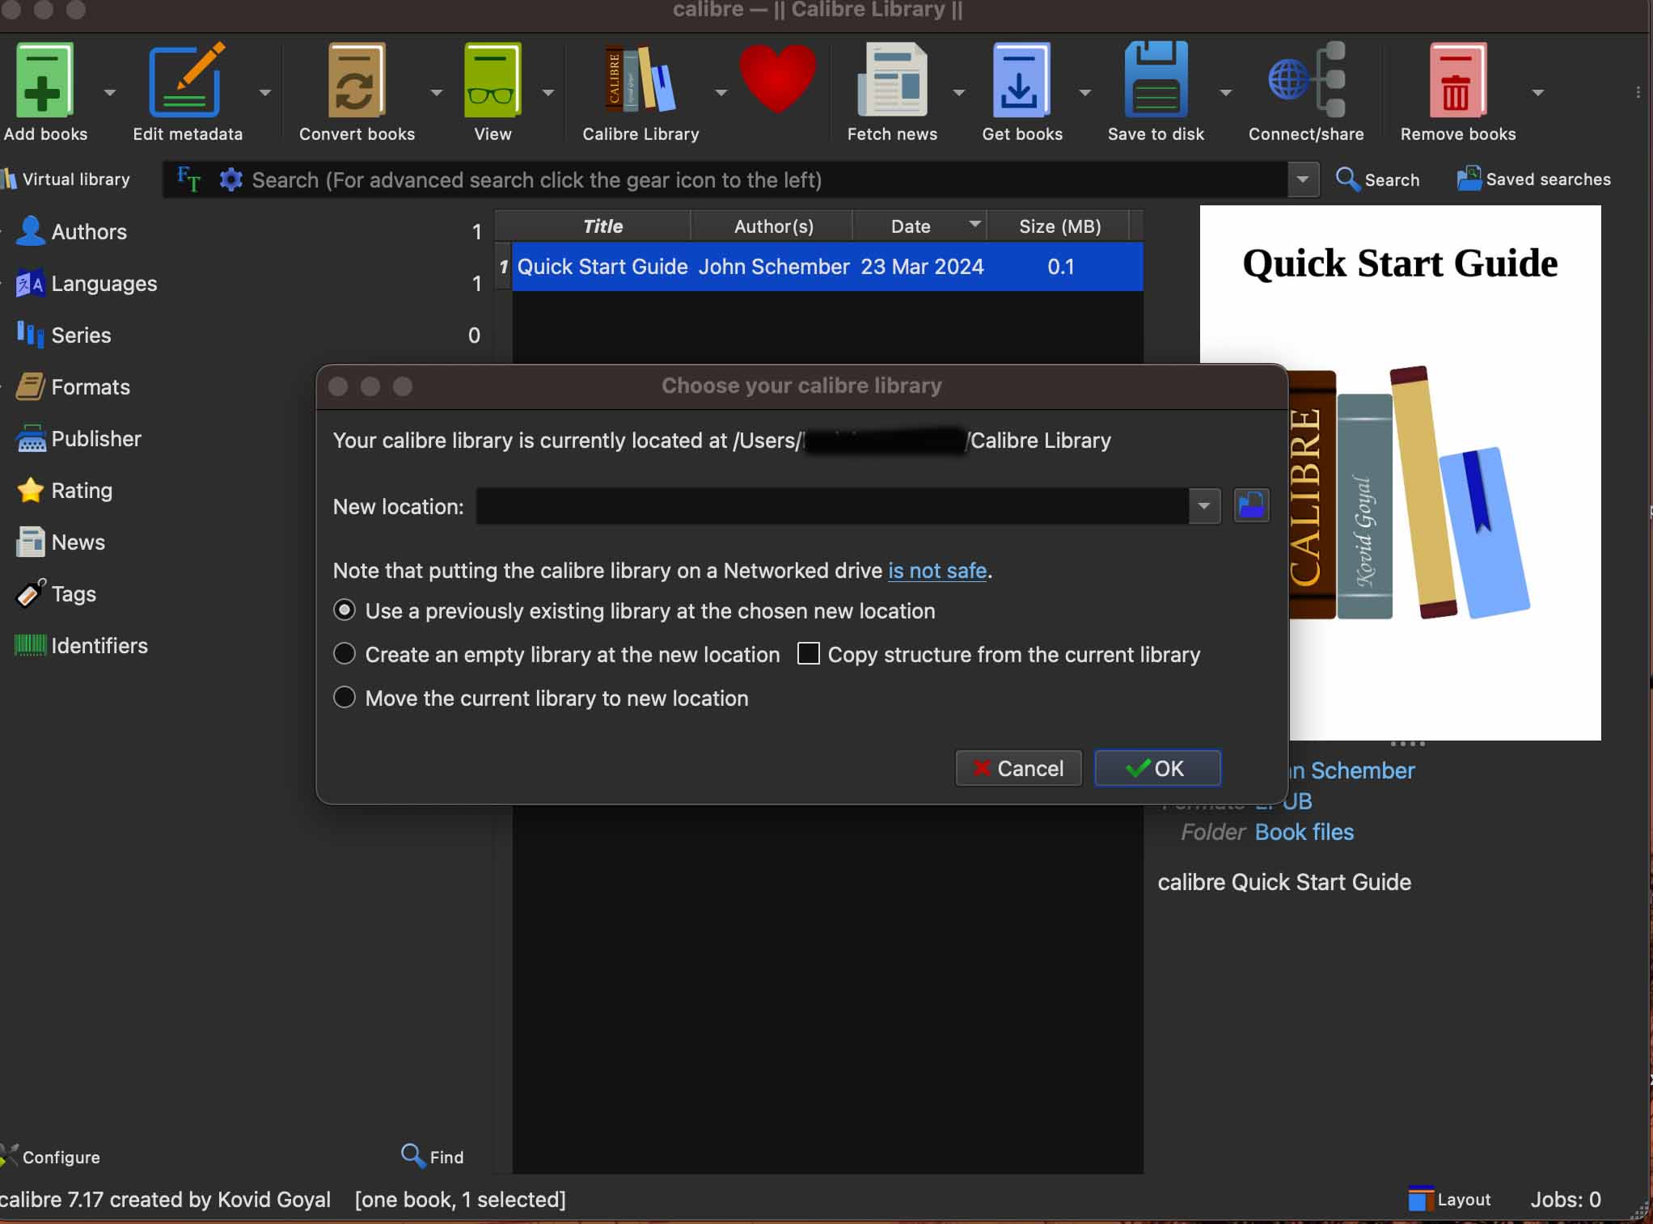Expand the Add books dropdown arrow
1653x1224 pixels.
pyautogui.click(x=110, y=92)
